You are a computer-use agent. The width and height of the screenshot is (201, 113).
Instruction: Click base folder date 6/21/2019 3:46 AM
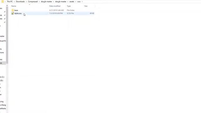click(x=57, y=10)
